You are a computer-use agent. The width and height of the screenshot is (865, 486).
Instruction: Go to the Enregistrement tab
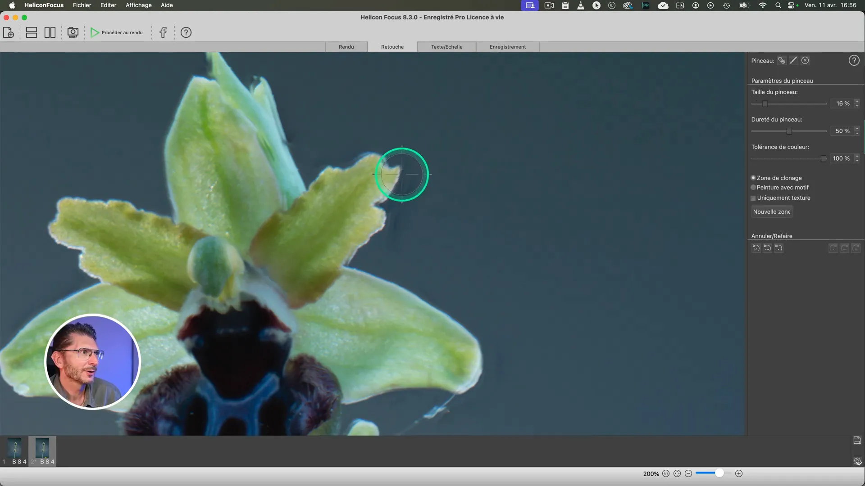click(508, 47)
